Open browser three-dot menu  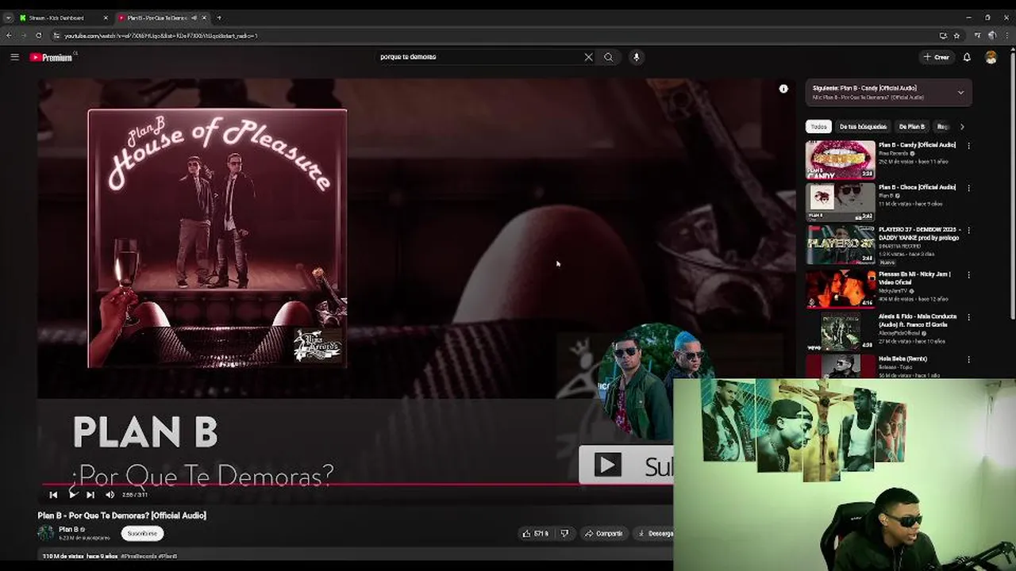tap(1008, 36)
